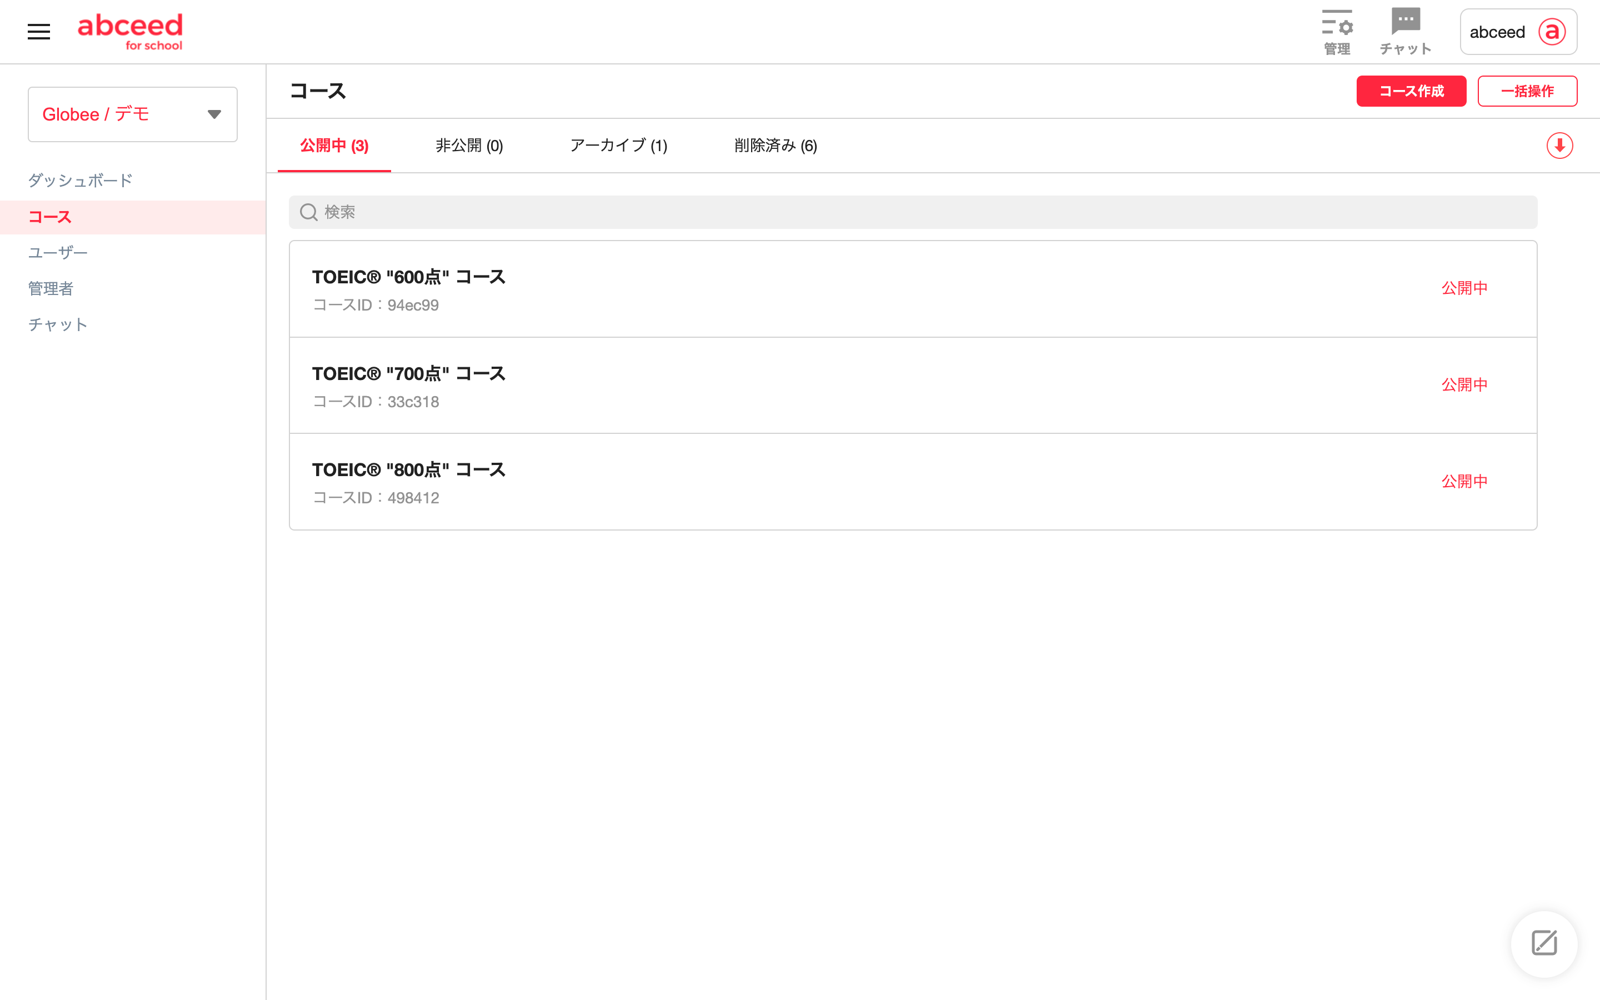The image size is (1600, 1000).
Task: Open the abceed account menu
Action: (1497, 32)
